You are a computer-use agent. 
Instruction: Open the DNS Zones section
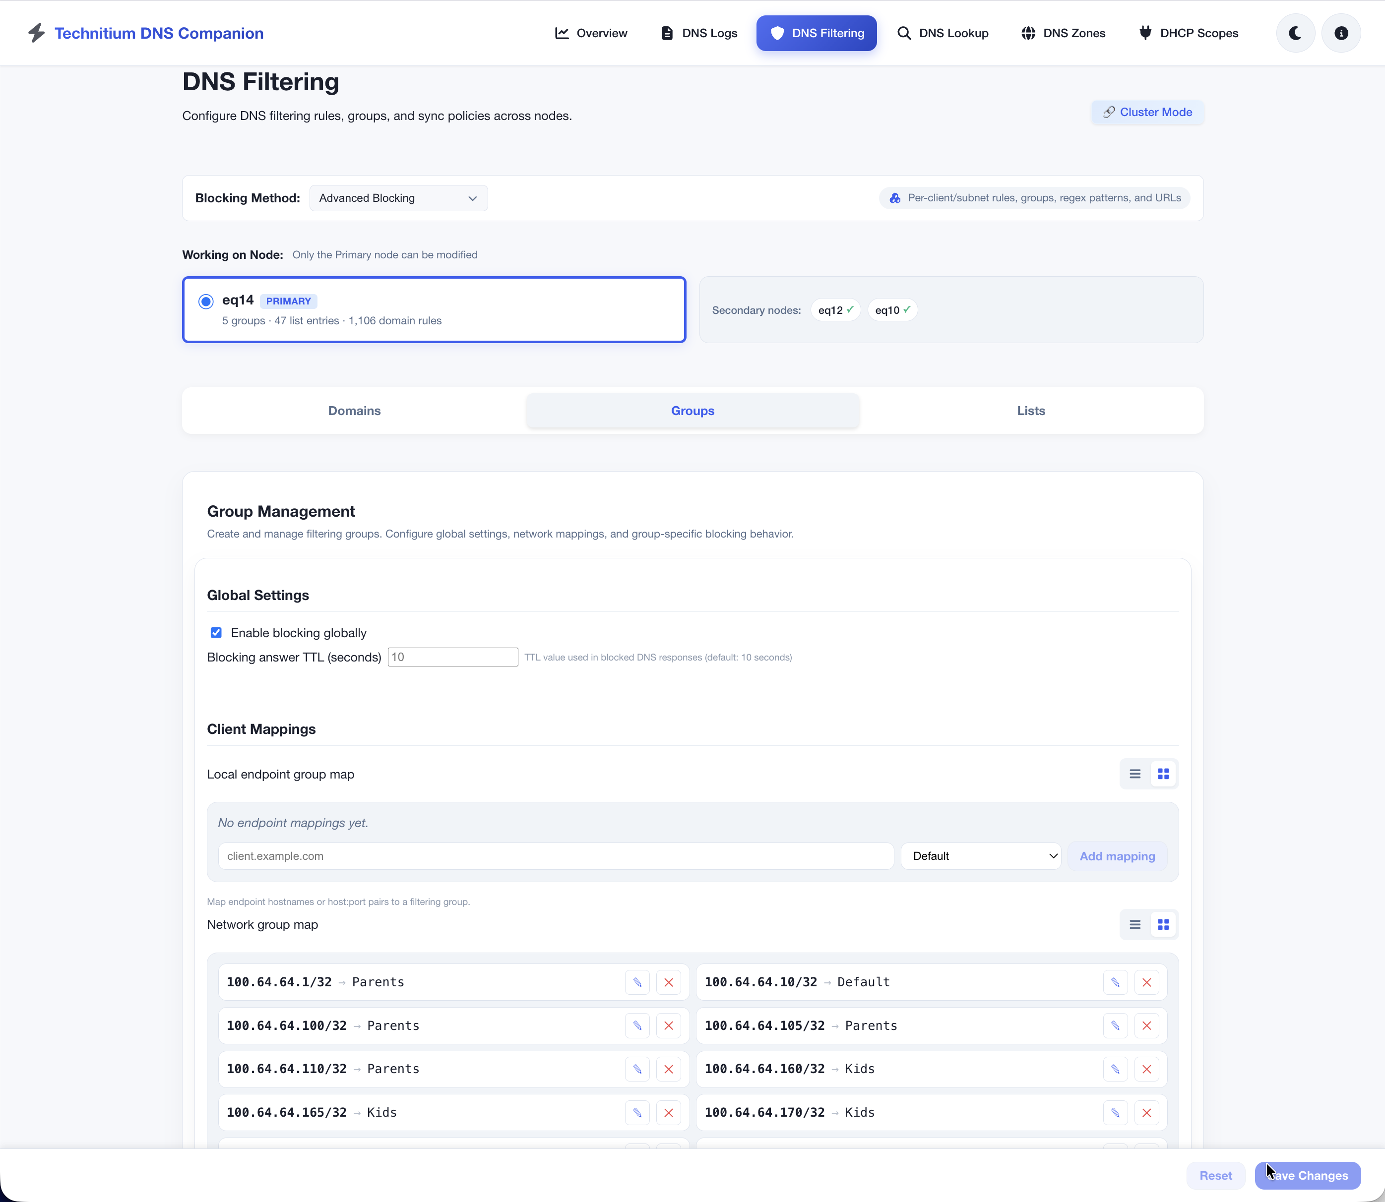click(1063, 33)
